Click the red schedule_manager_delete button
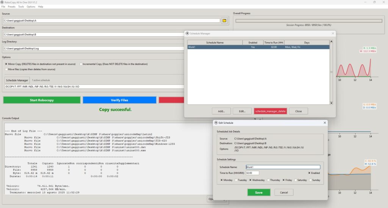The height and width of the screenshot is (208, 388). click(271, 111)
